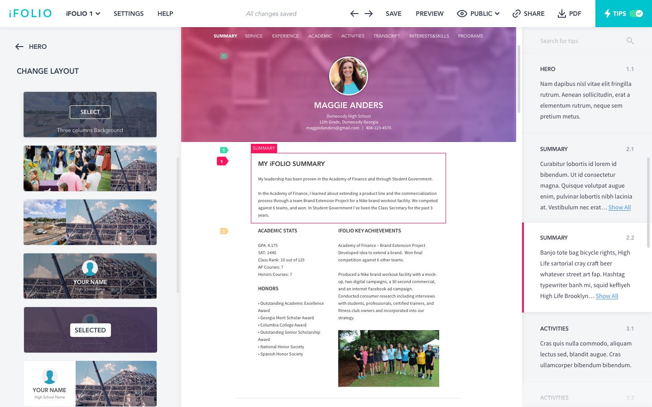The width and height of the screenshot is (652, 407).
Task: Click the back arrow beside HERO
Action: [19, 47]
